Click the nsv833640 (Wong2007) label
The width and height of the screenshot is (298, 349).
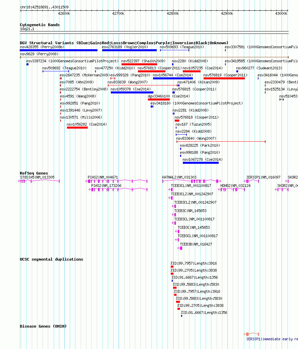196,138
